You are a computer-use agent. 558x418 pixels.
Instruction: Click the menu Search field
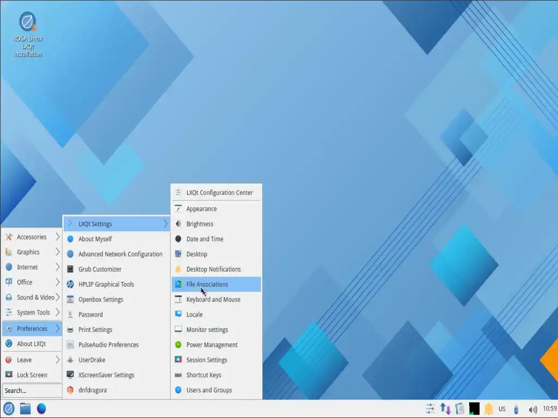pyautogui.click(x=32, y=390)
